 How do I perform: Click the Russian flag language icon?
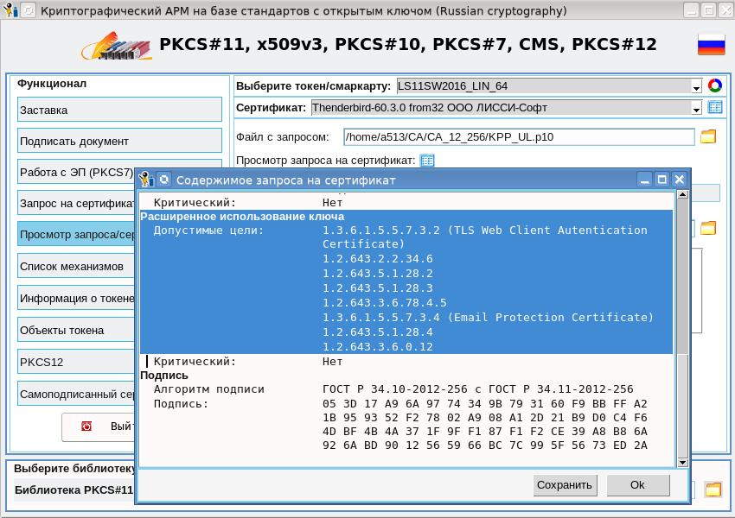pyautogui.click(x=711, y=44)
